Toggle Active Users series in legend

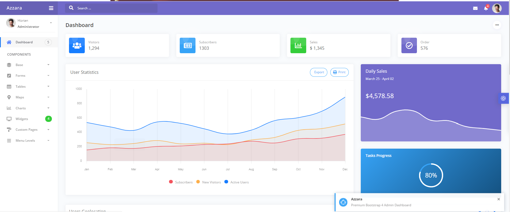tap(237, 182)
